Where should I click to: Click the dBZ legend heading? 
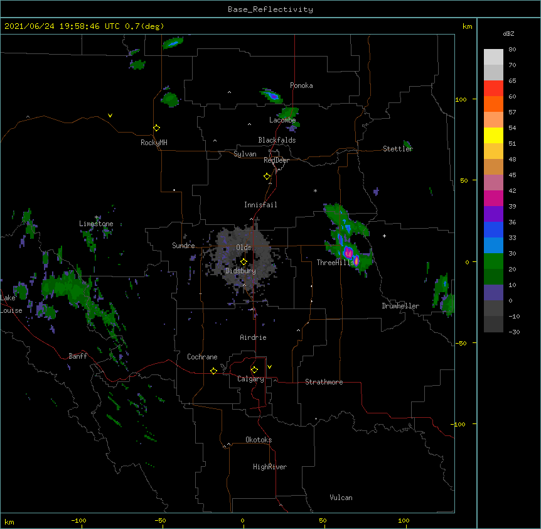pos(508,33)
